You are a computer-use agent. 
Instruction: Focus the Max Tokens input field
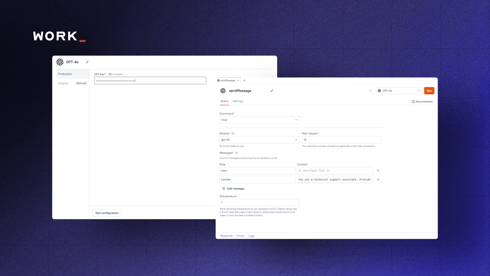(341, 140)
